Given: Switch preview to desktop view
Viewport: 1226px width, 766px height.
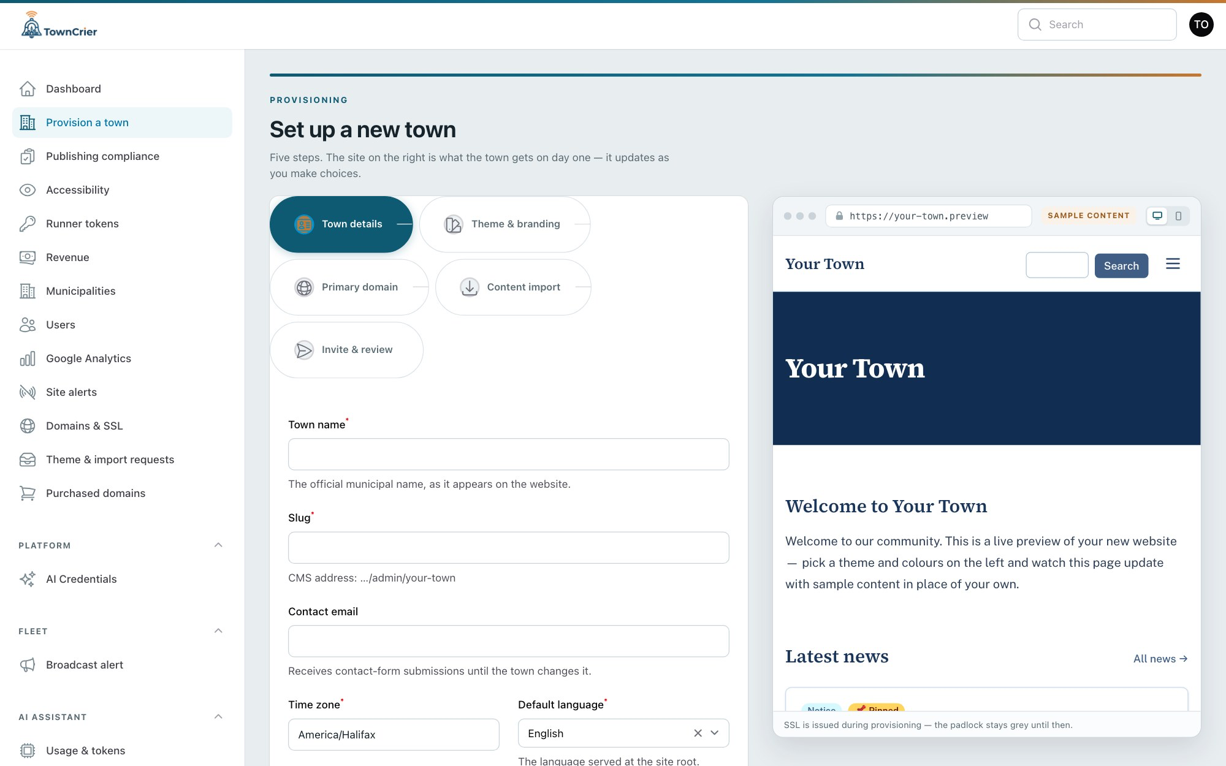Looking at the screenshot, I should (1157, 216).
